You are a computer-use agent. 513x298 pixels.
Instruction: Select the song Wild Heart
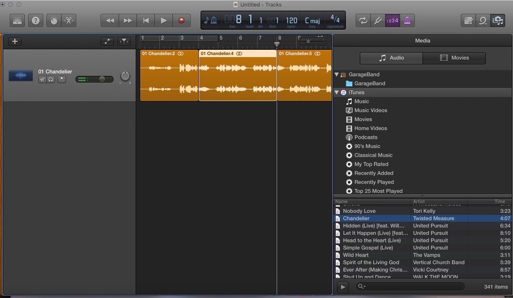423,255
